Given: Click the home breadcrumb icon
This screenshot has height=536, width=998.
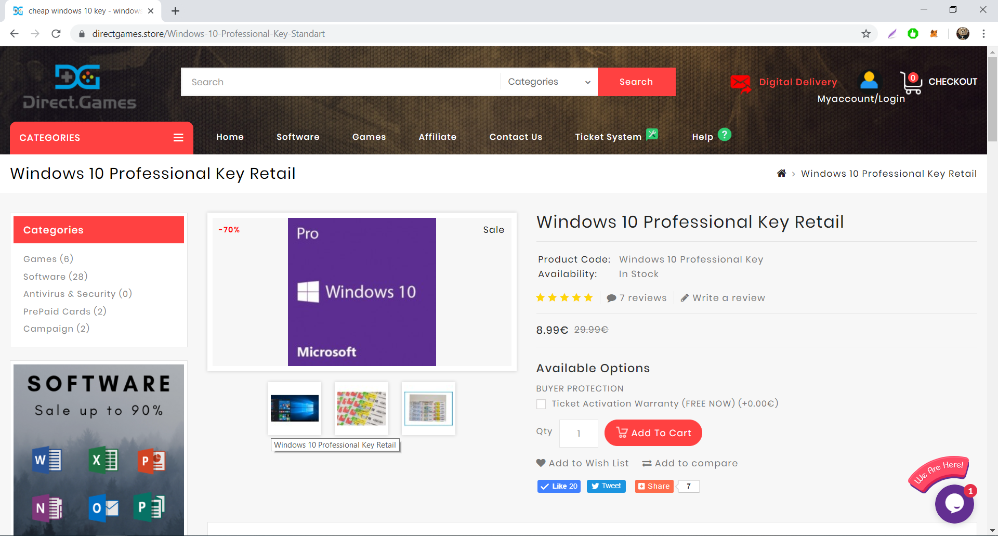Looking at the screenshot, I should point(781,173).
